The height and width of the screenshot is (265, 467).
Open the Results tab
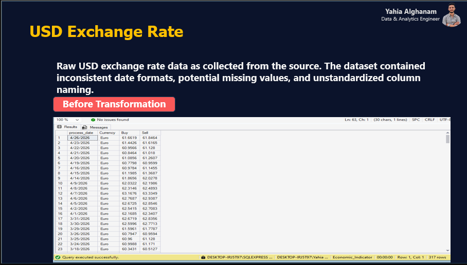pos(67,127)
